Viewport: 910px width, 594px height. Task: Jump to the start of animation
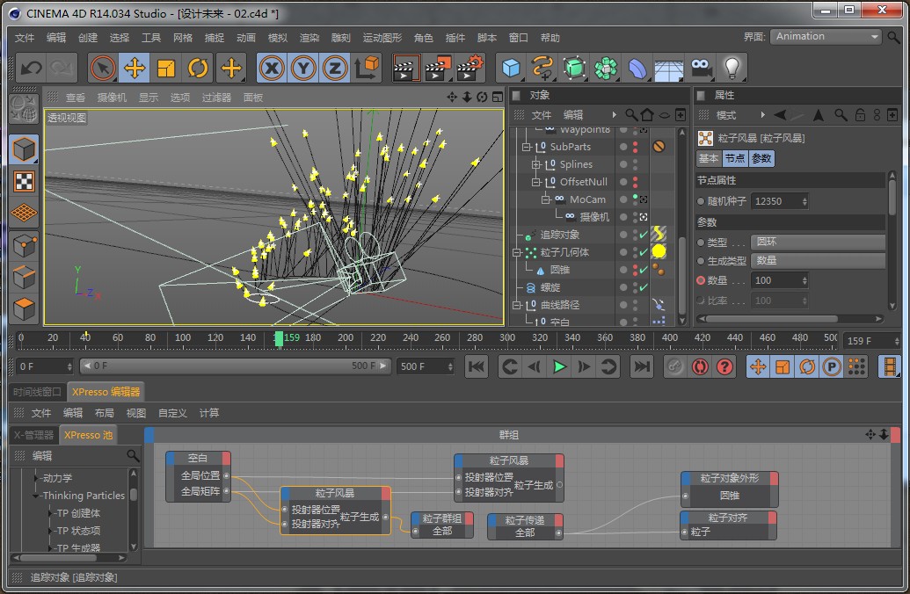tap(477, 366)
